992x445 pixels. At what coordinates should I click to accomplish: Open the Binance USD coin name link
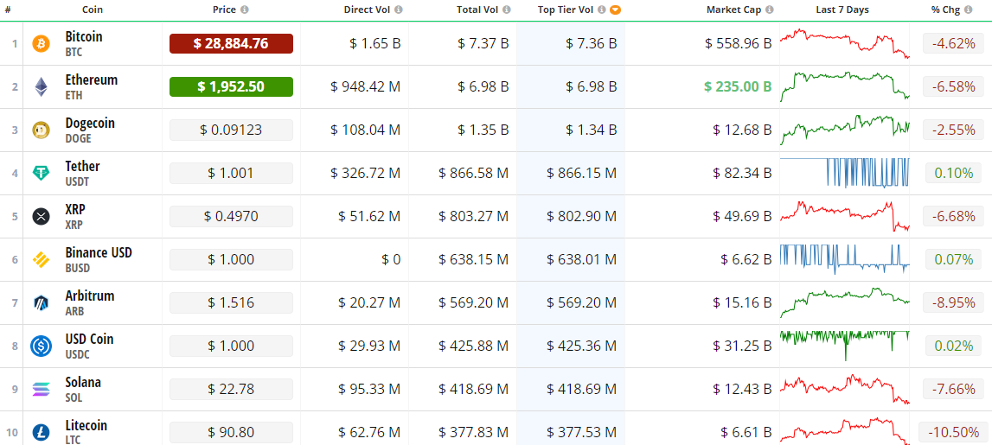(99, 253)
